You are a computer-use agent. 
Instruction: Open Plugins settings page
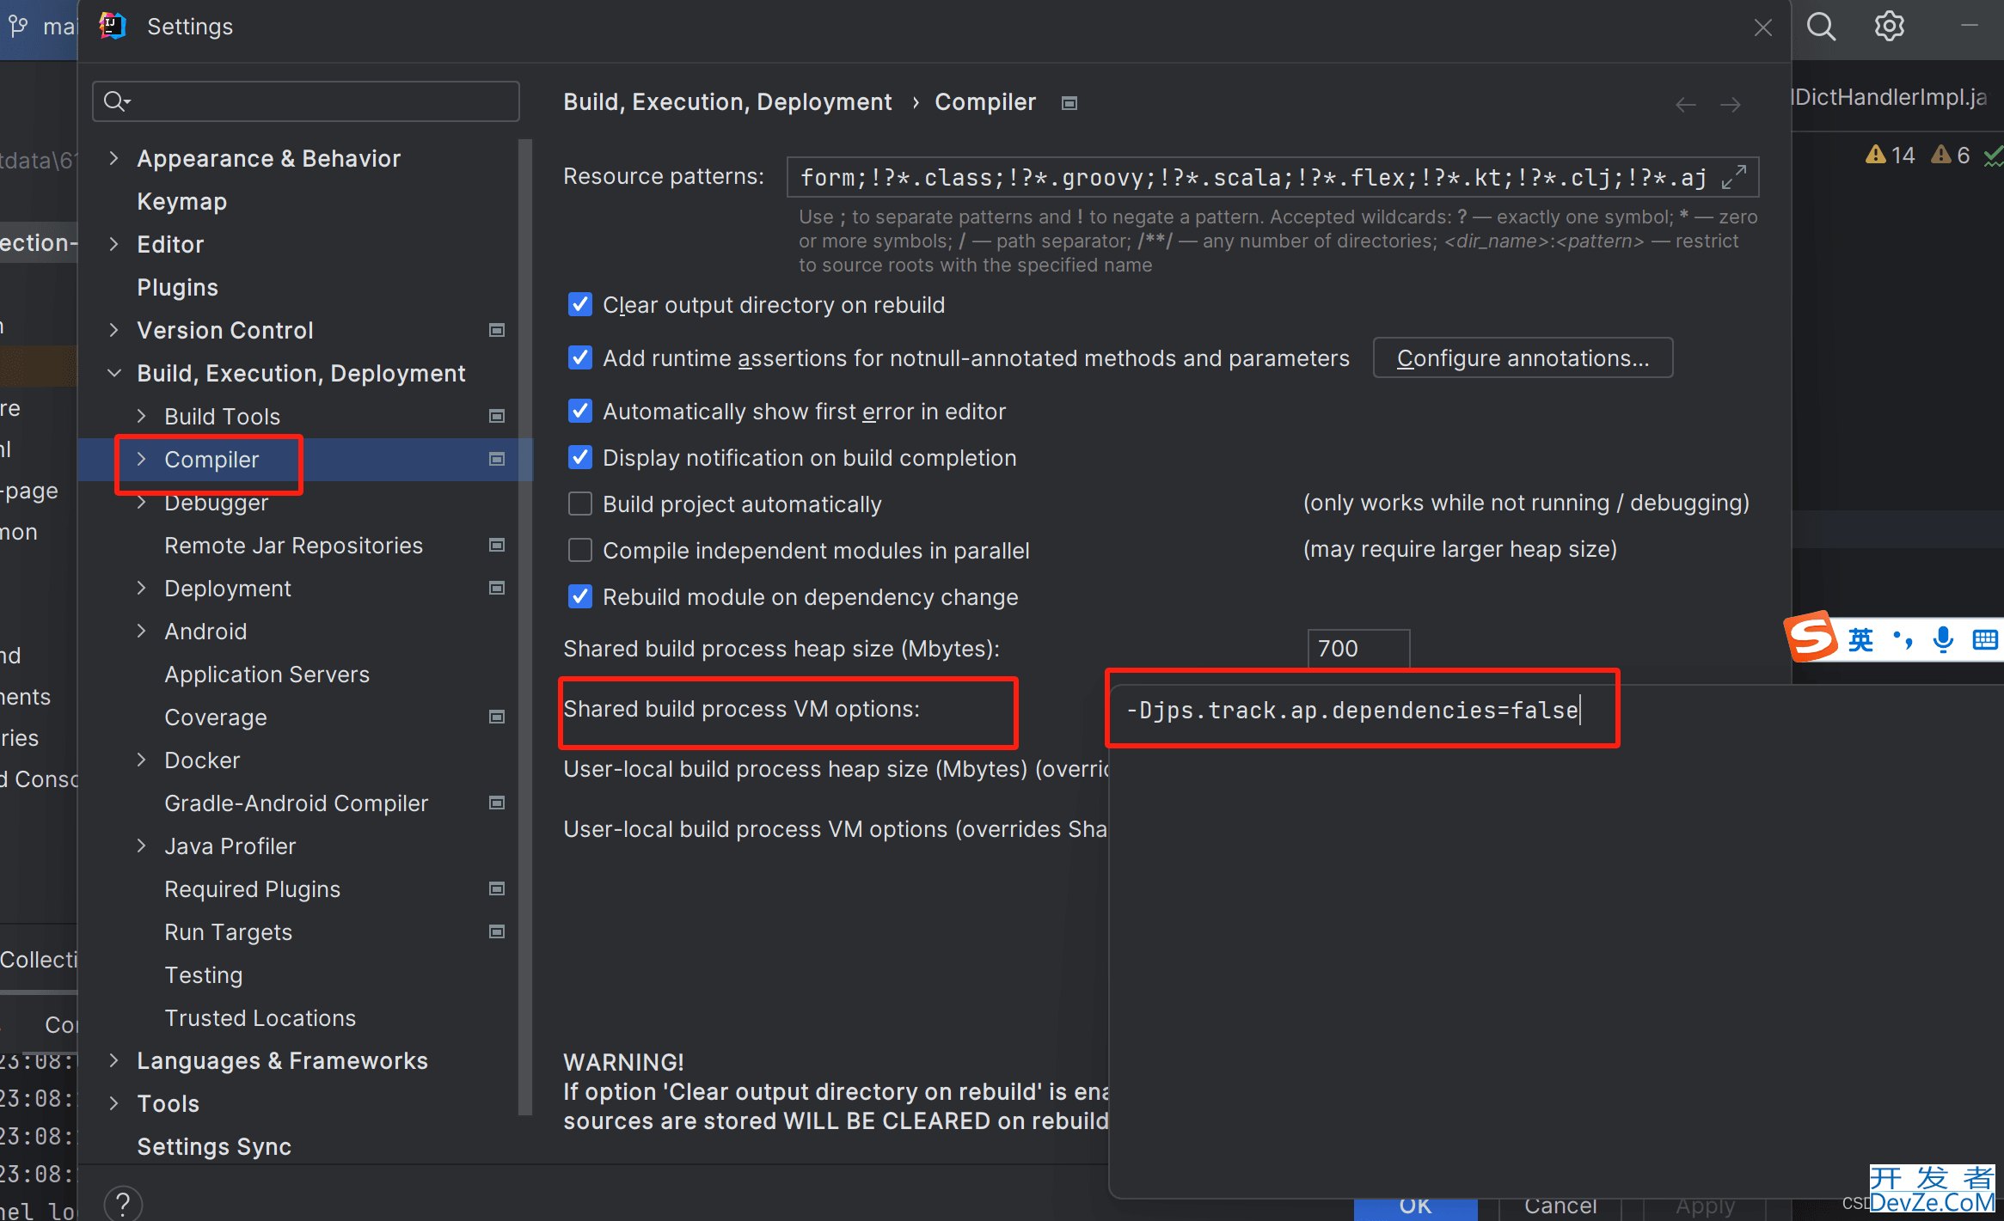coord(178,287)
